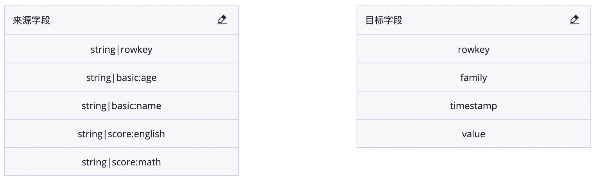Click the 目标字段 header title
This screenshot has width=599, height=183.
point(384,20)
